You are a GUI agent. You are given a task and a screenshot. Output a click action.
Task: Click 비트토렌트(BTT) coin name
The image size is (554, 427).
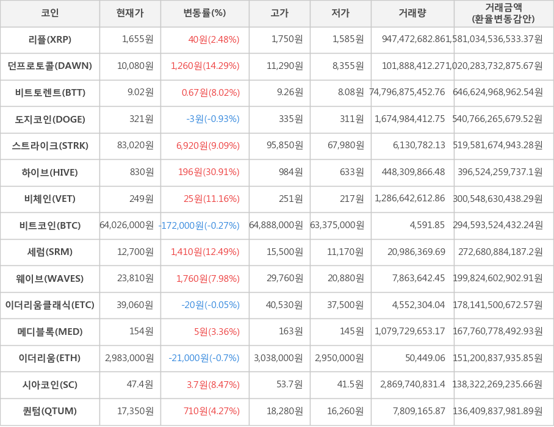(x=49, y=93)
